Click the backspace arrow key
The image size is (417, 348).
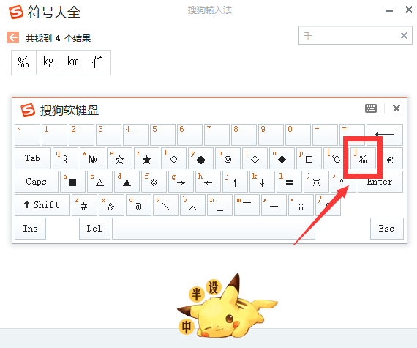coord(385,135)
